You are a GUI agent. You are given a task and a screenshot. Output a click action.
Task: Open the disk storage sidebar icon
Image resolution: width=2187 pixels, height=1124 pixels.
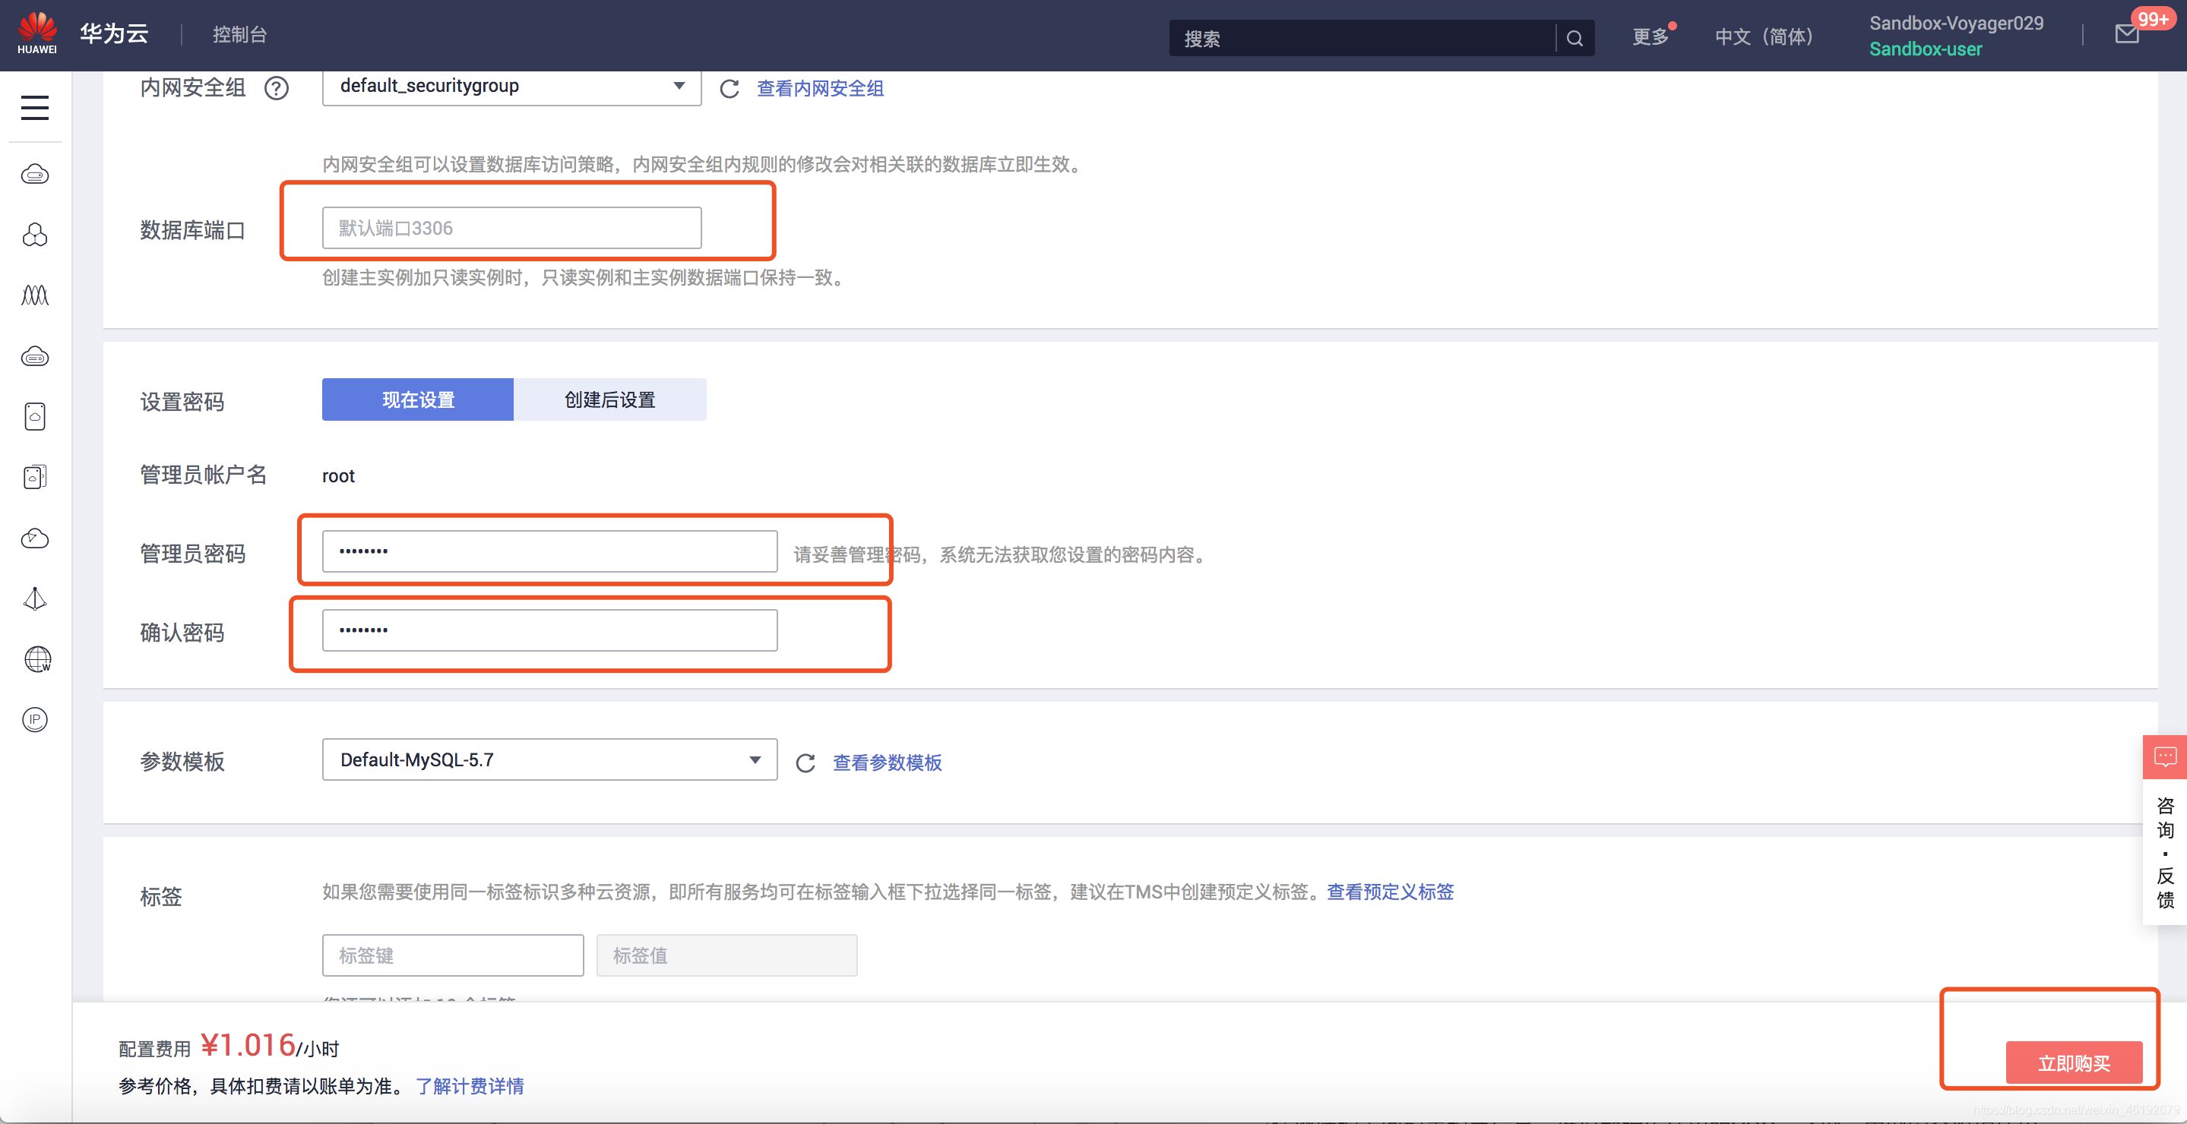(x=35, y=416)
